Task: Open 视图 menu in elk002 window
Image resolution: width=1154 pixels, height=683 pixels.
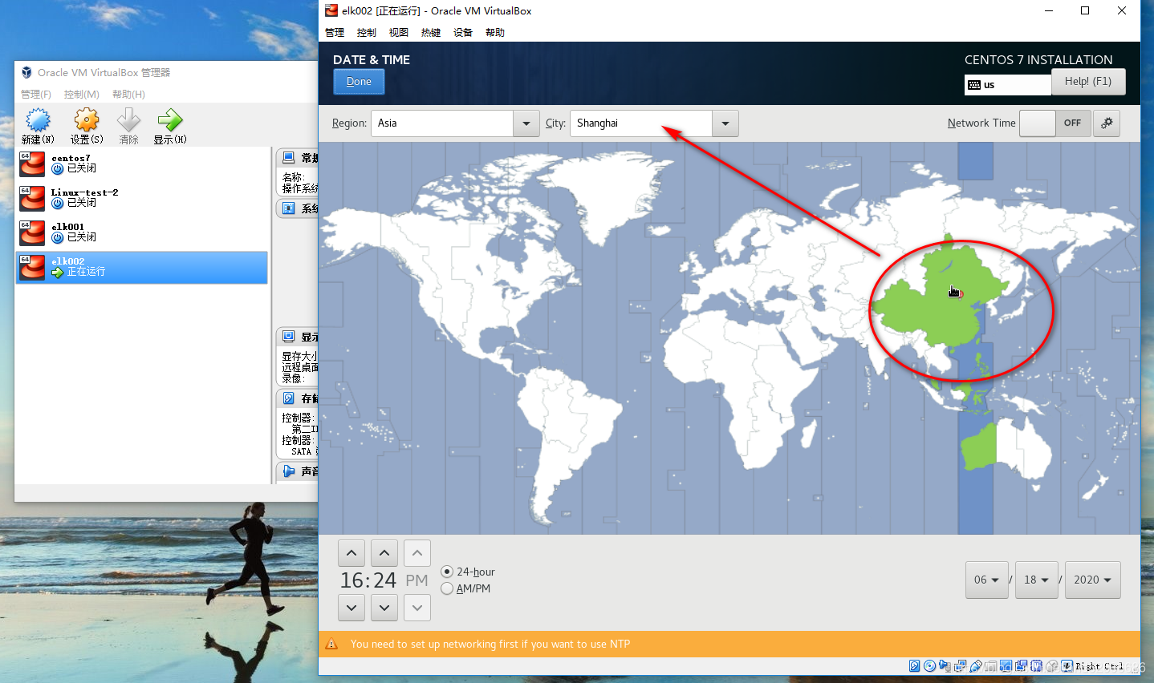Action: (x=399, y=33)
